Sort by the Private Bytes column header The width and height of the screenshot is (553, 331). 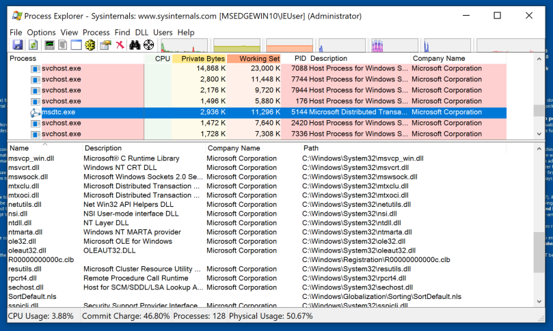200,59
